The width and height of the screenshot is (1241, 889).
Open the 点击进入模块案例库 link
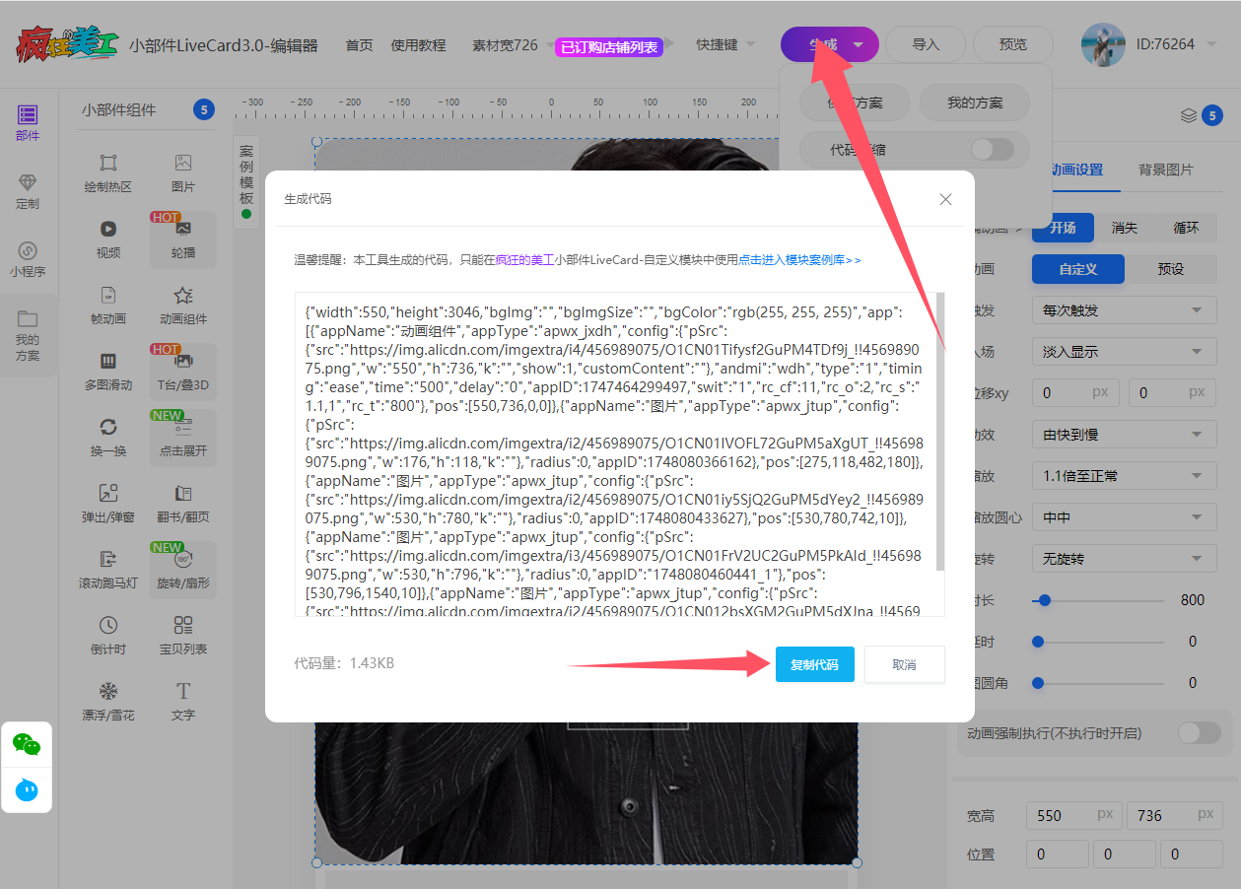[x=799, y=260]
